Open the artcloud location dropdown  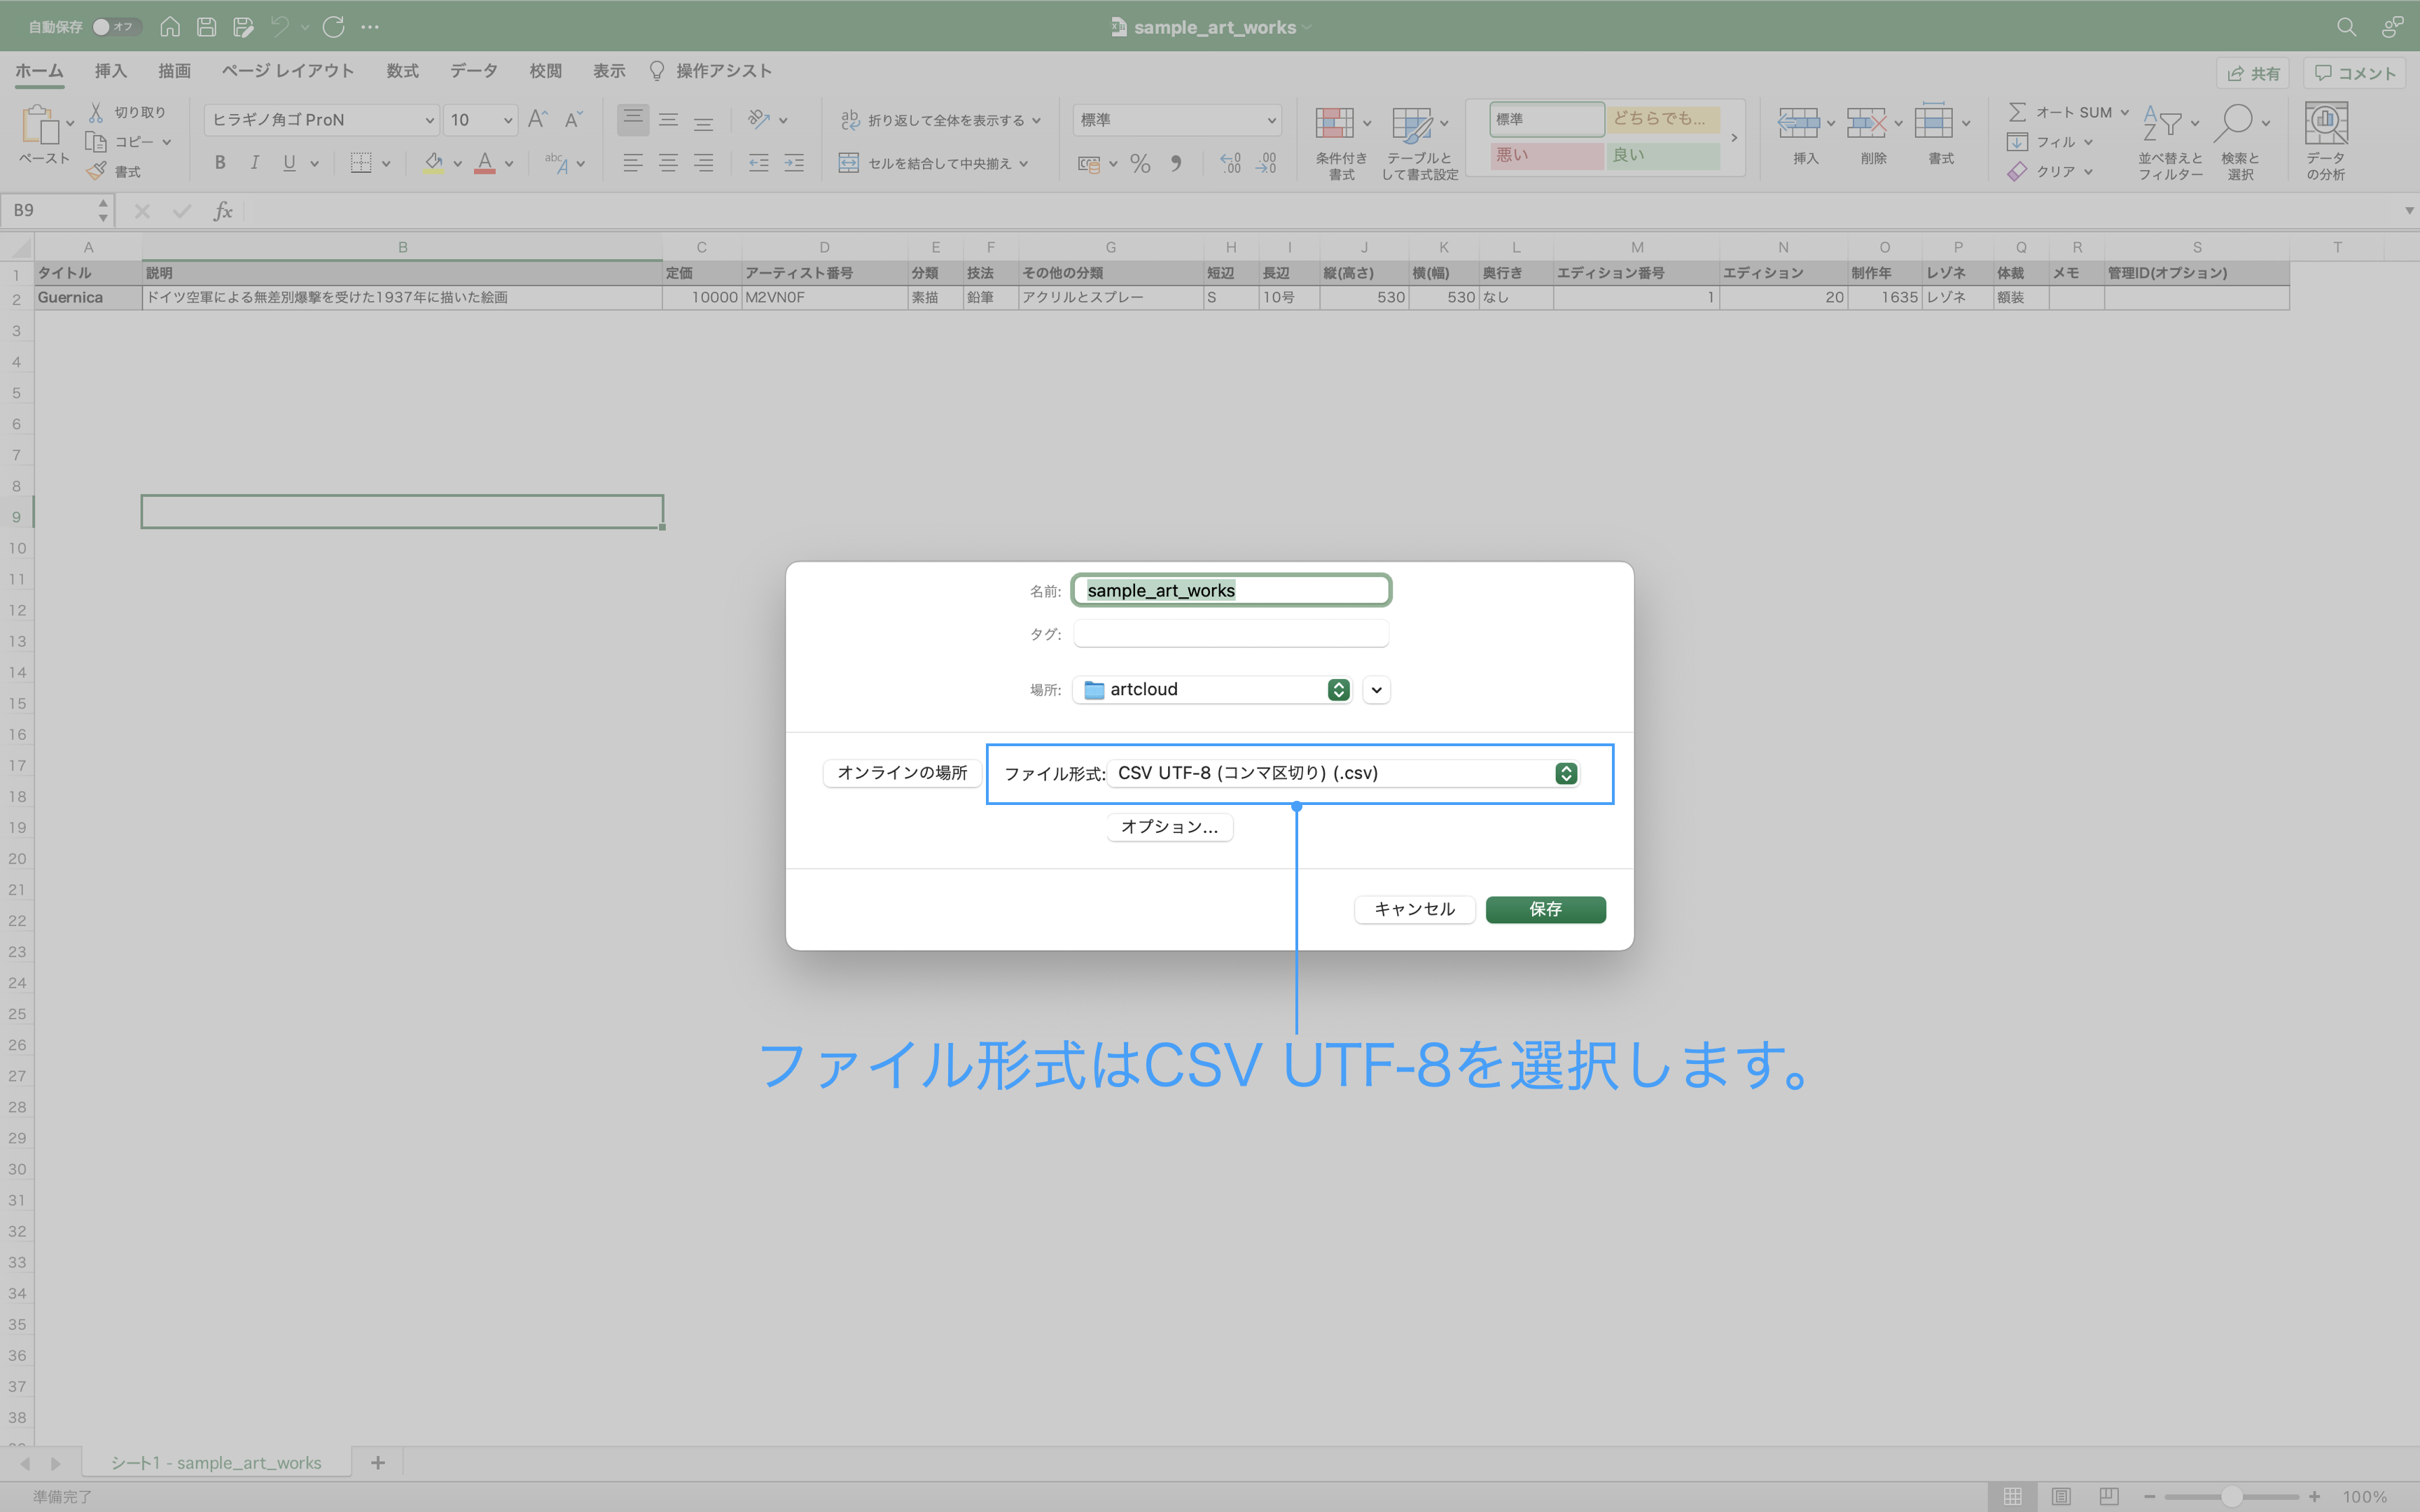[1212, 690]
